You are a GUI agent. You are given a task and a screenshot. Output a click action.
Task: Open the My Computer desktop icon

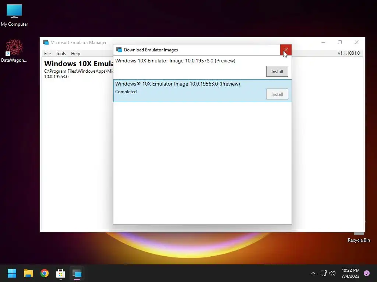[x=14, y=15]
